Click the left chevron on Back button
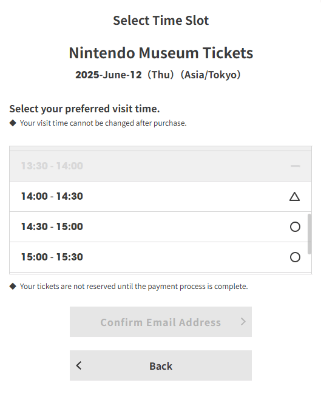Viewport: 321px width, 394px height. click(79, 365)
